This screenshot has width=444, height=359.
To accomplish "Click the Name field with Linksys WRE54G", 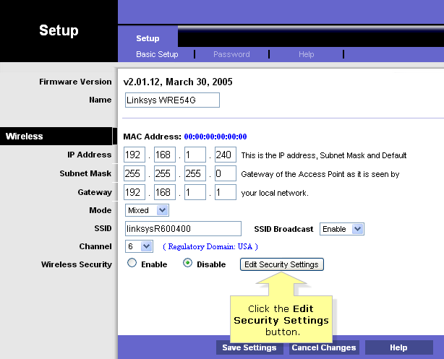I will (x=172, y=100).
